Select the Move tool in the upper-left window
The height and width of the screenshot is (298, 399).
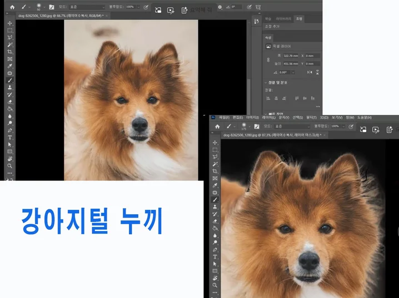(x=9, y=23)
